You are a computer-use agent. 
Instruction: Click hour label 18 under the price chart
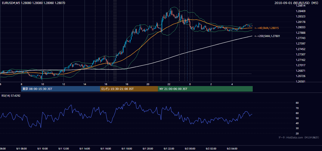pyautogui.click(x=127, y=84)
